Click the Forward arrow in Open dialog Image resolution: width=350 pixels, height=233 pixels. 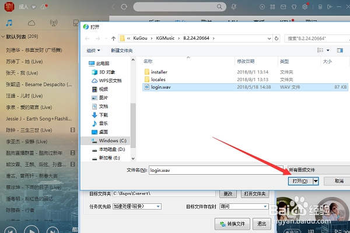coord(97,38)
